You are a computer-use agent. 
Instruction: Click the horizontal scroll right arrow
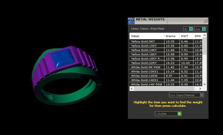click(x=200, y=89)
